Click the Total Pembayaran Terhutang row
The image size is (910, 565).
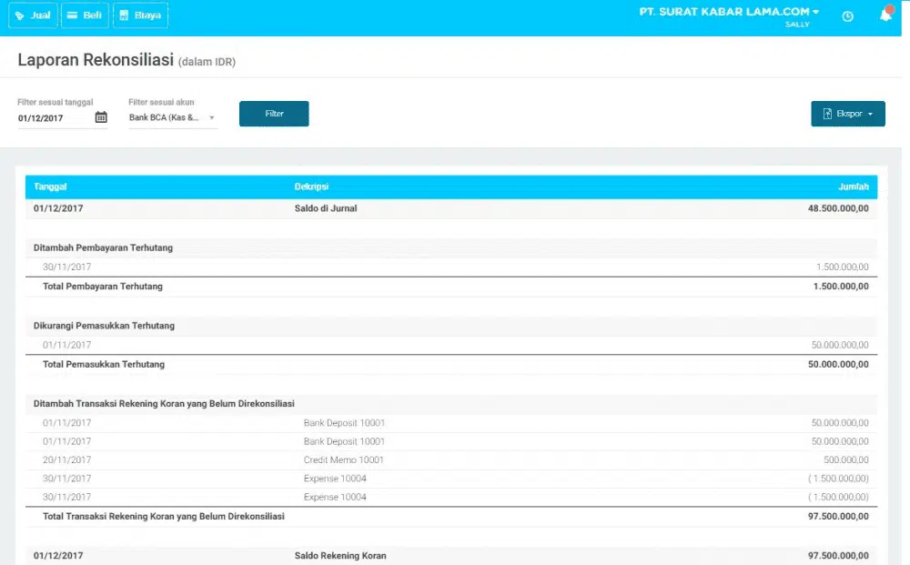(x=103, y=287)
